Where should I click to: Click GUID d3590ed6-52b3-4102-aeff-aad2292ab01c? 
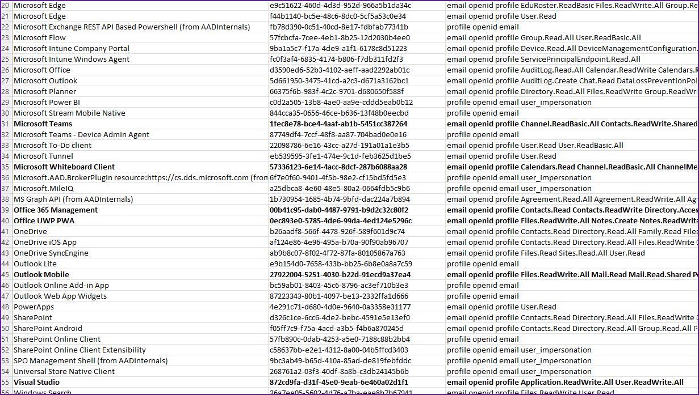click(x=357, y=70)
